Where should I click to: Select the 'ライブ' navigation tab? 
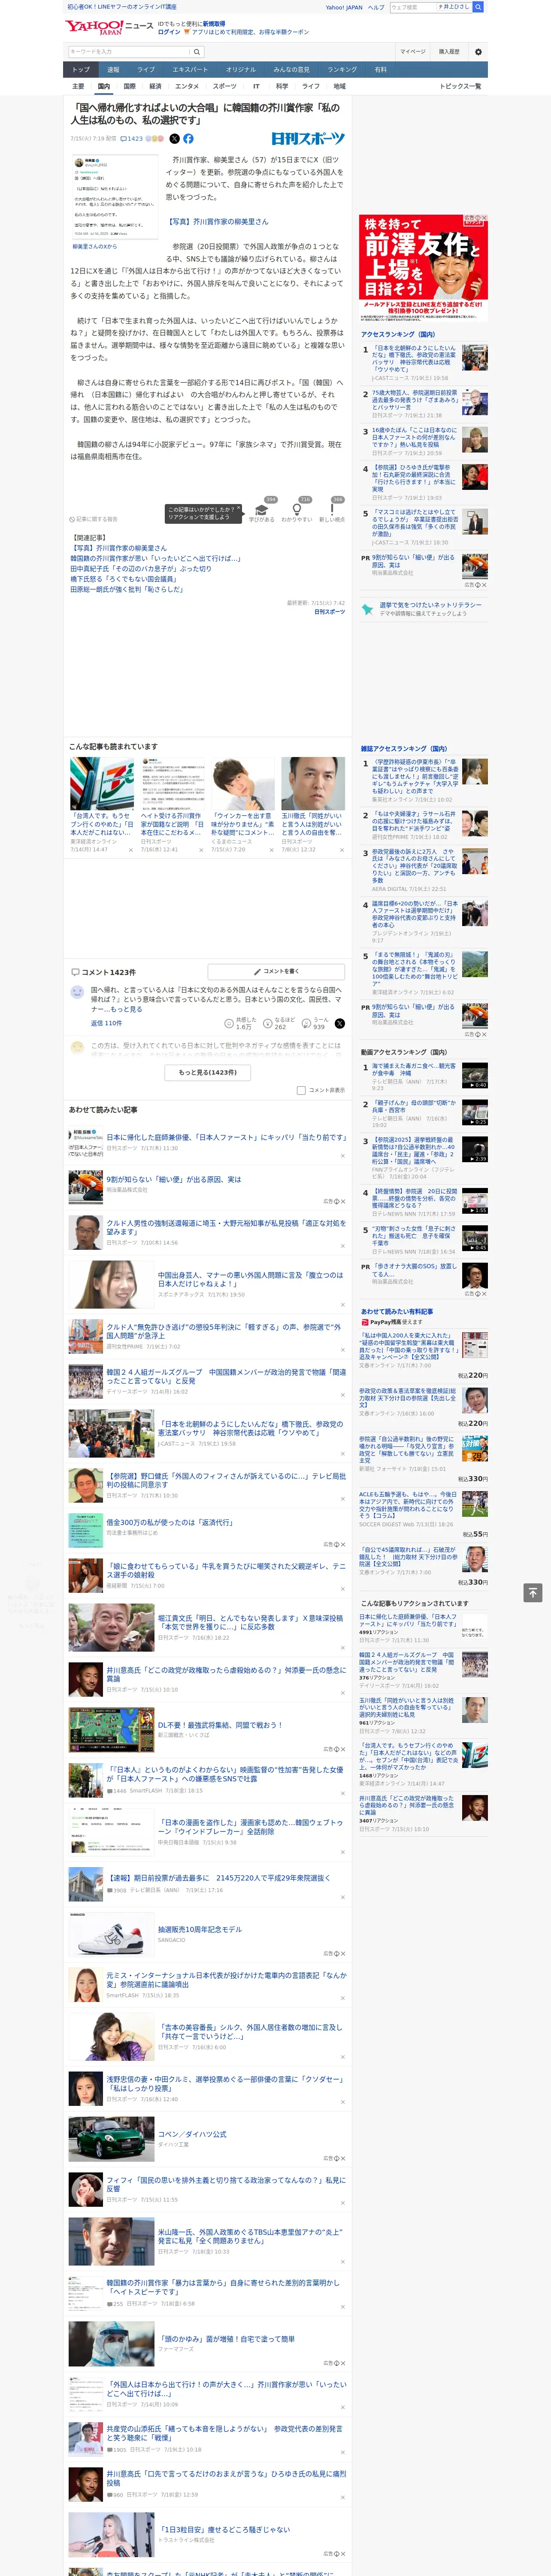point(146,70)
